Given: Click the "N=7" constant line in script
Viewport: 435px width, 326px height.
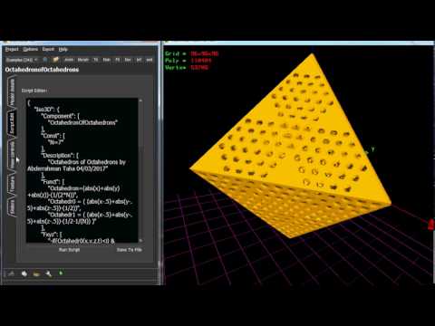Looking at the screenshot, I should pyautogui.click(x=55, y=142).
